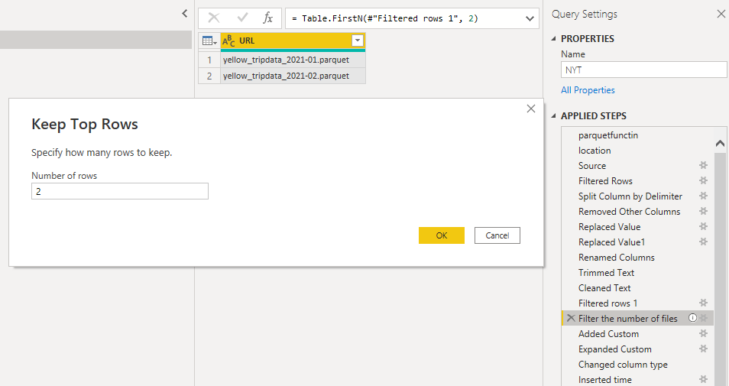Click gear icon next to Replaced Value1

pyautogui.click(x=704, y=242)
